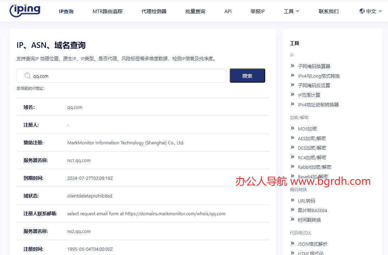Expand the 工具 dropdown menu
Screen dimensions: 388x255
(291, 11)
